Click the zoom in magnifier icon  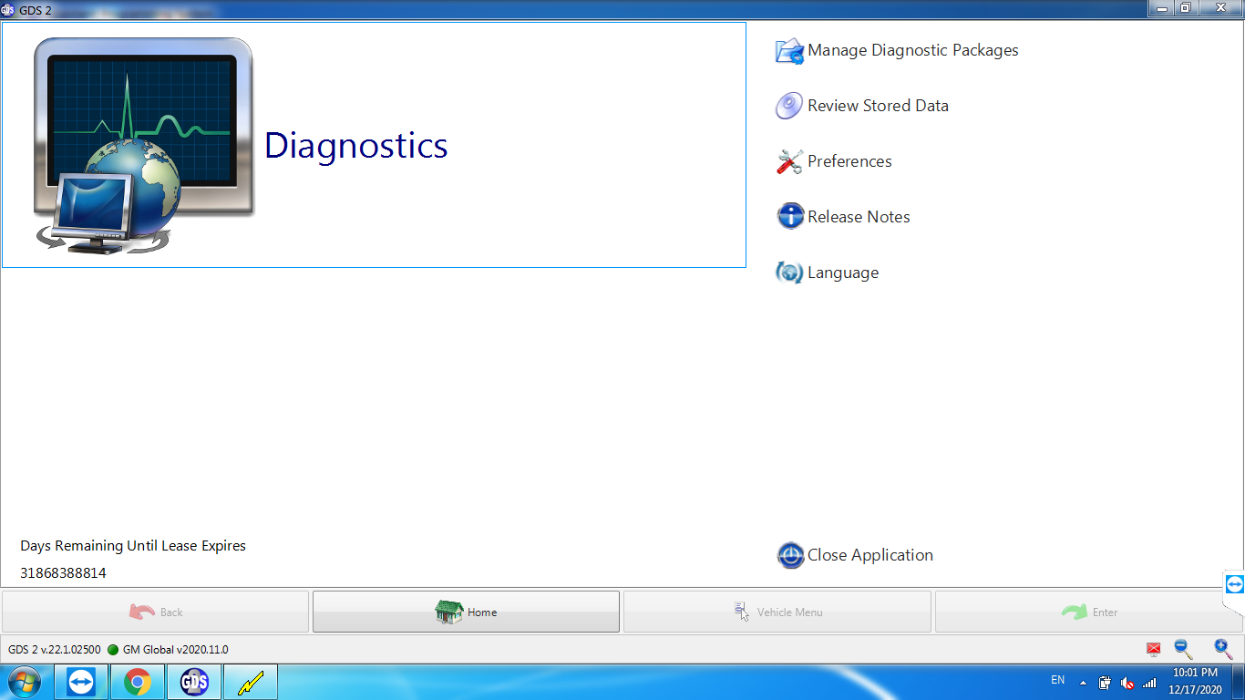1223,649
